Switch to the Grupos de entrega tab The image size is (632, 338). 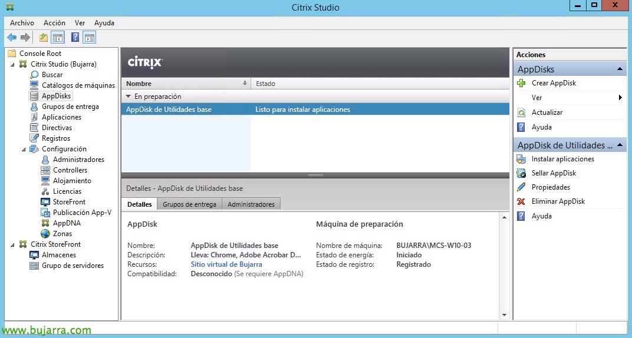(x=189, y=204)
